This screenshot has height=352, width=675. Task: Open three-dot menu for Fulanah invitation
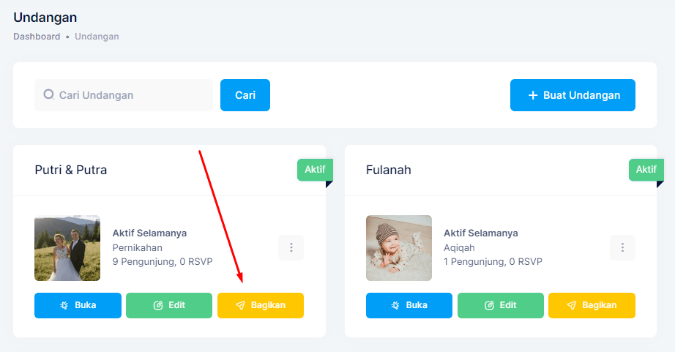(x=622, y=247)
